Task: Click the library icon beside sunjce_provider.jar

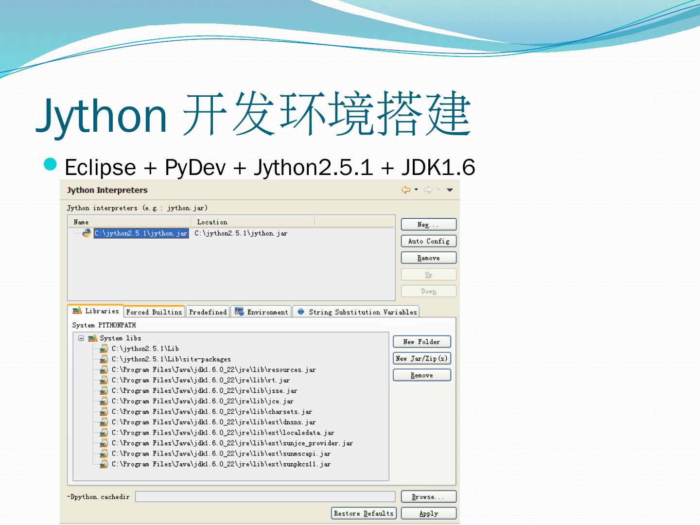Action: tap(104, 443)
